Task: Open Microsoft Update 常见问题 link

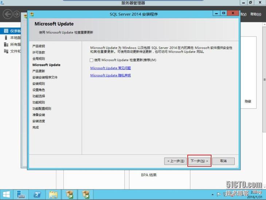Action: (110, 68)
